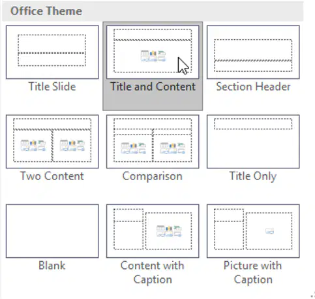The height and width of the screenshot is (299, 315).
Task: Click the Blank label text
Action: click(52, 266)
